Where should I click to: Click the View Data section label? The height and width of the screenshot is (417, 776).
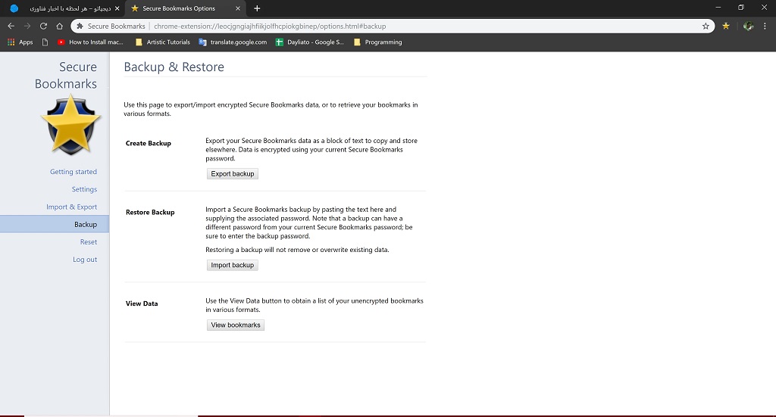[142, 303]
